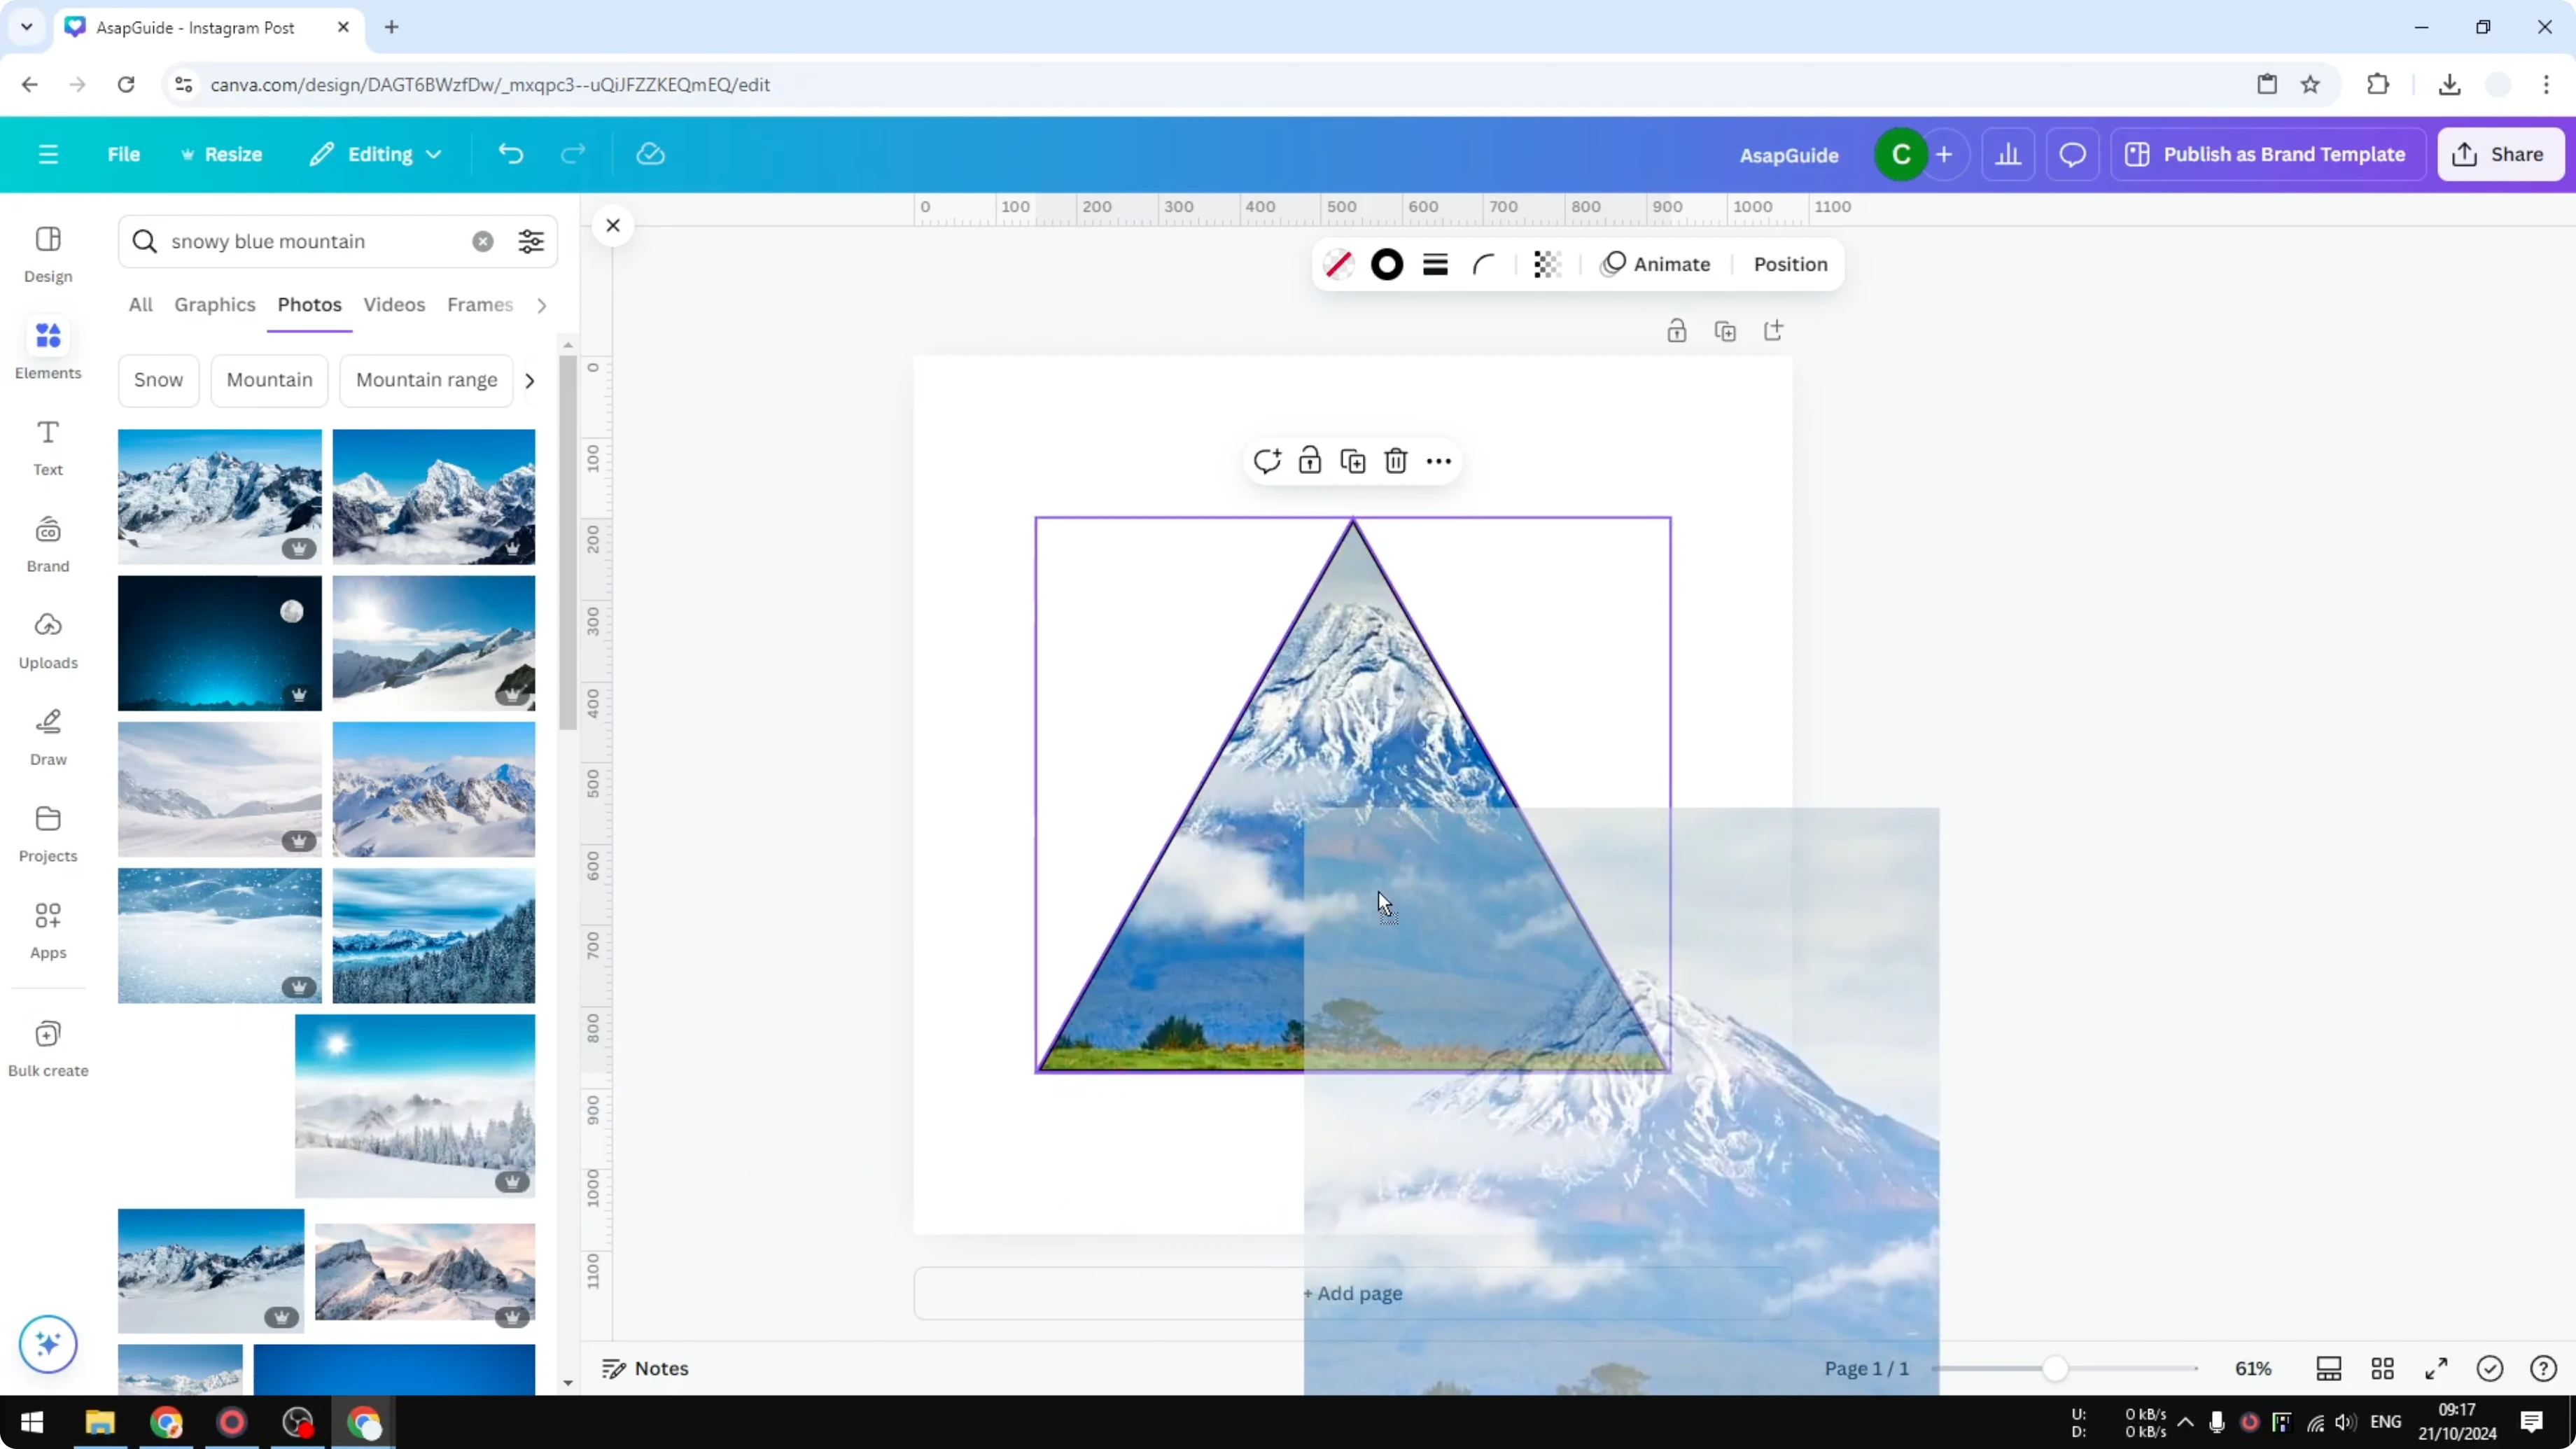Clear the snowy blue mountain search field

click(482, 241)
